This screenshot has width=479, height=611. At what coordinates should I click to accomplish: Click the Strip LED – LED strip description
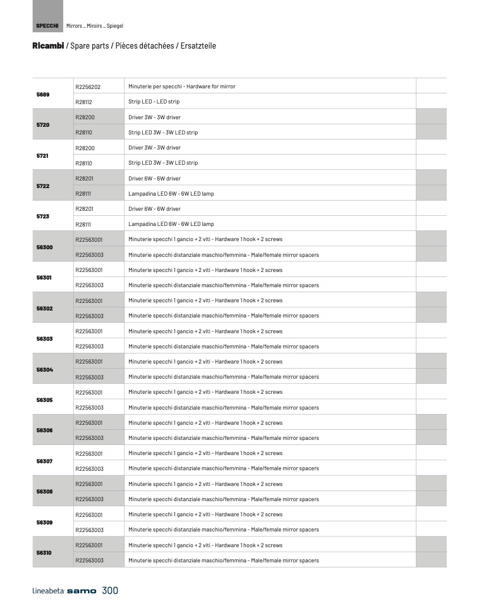point(154,102)
